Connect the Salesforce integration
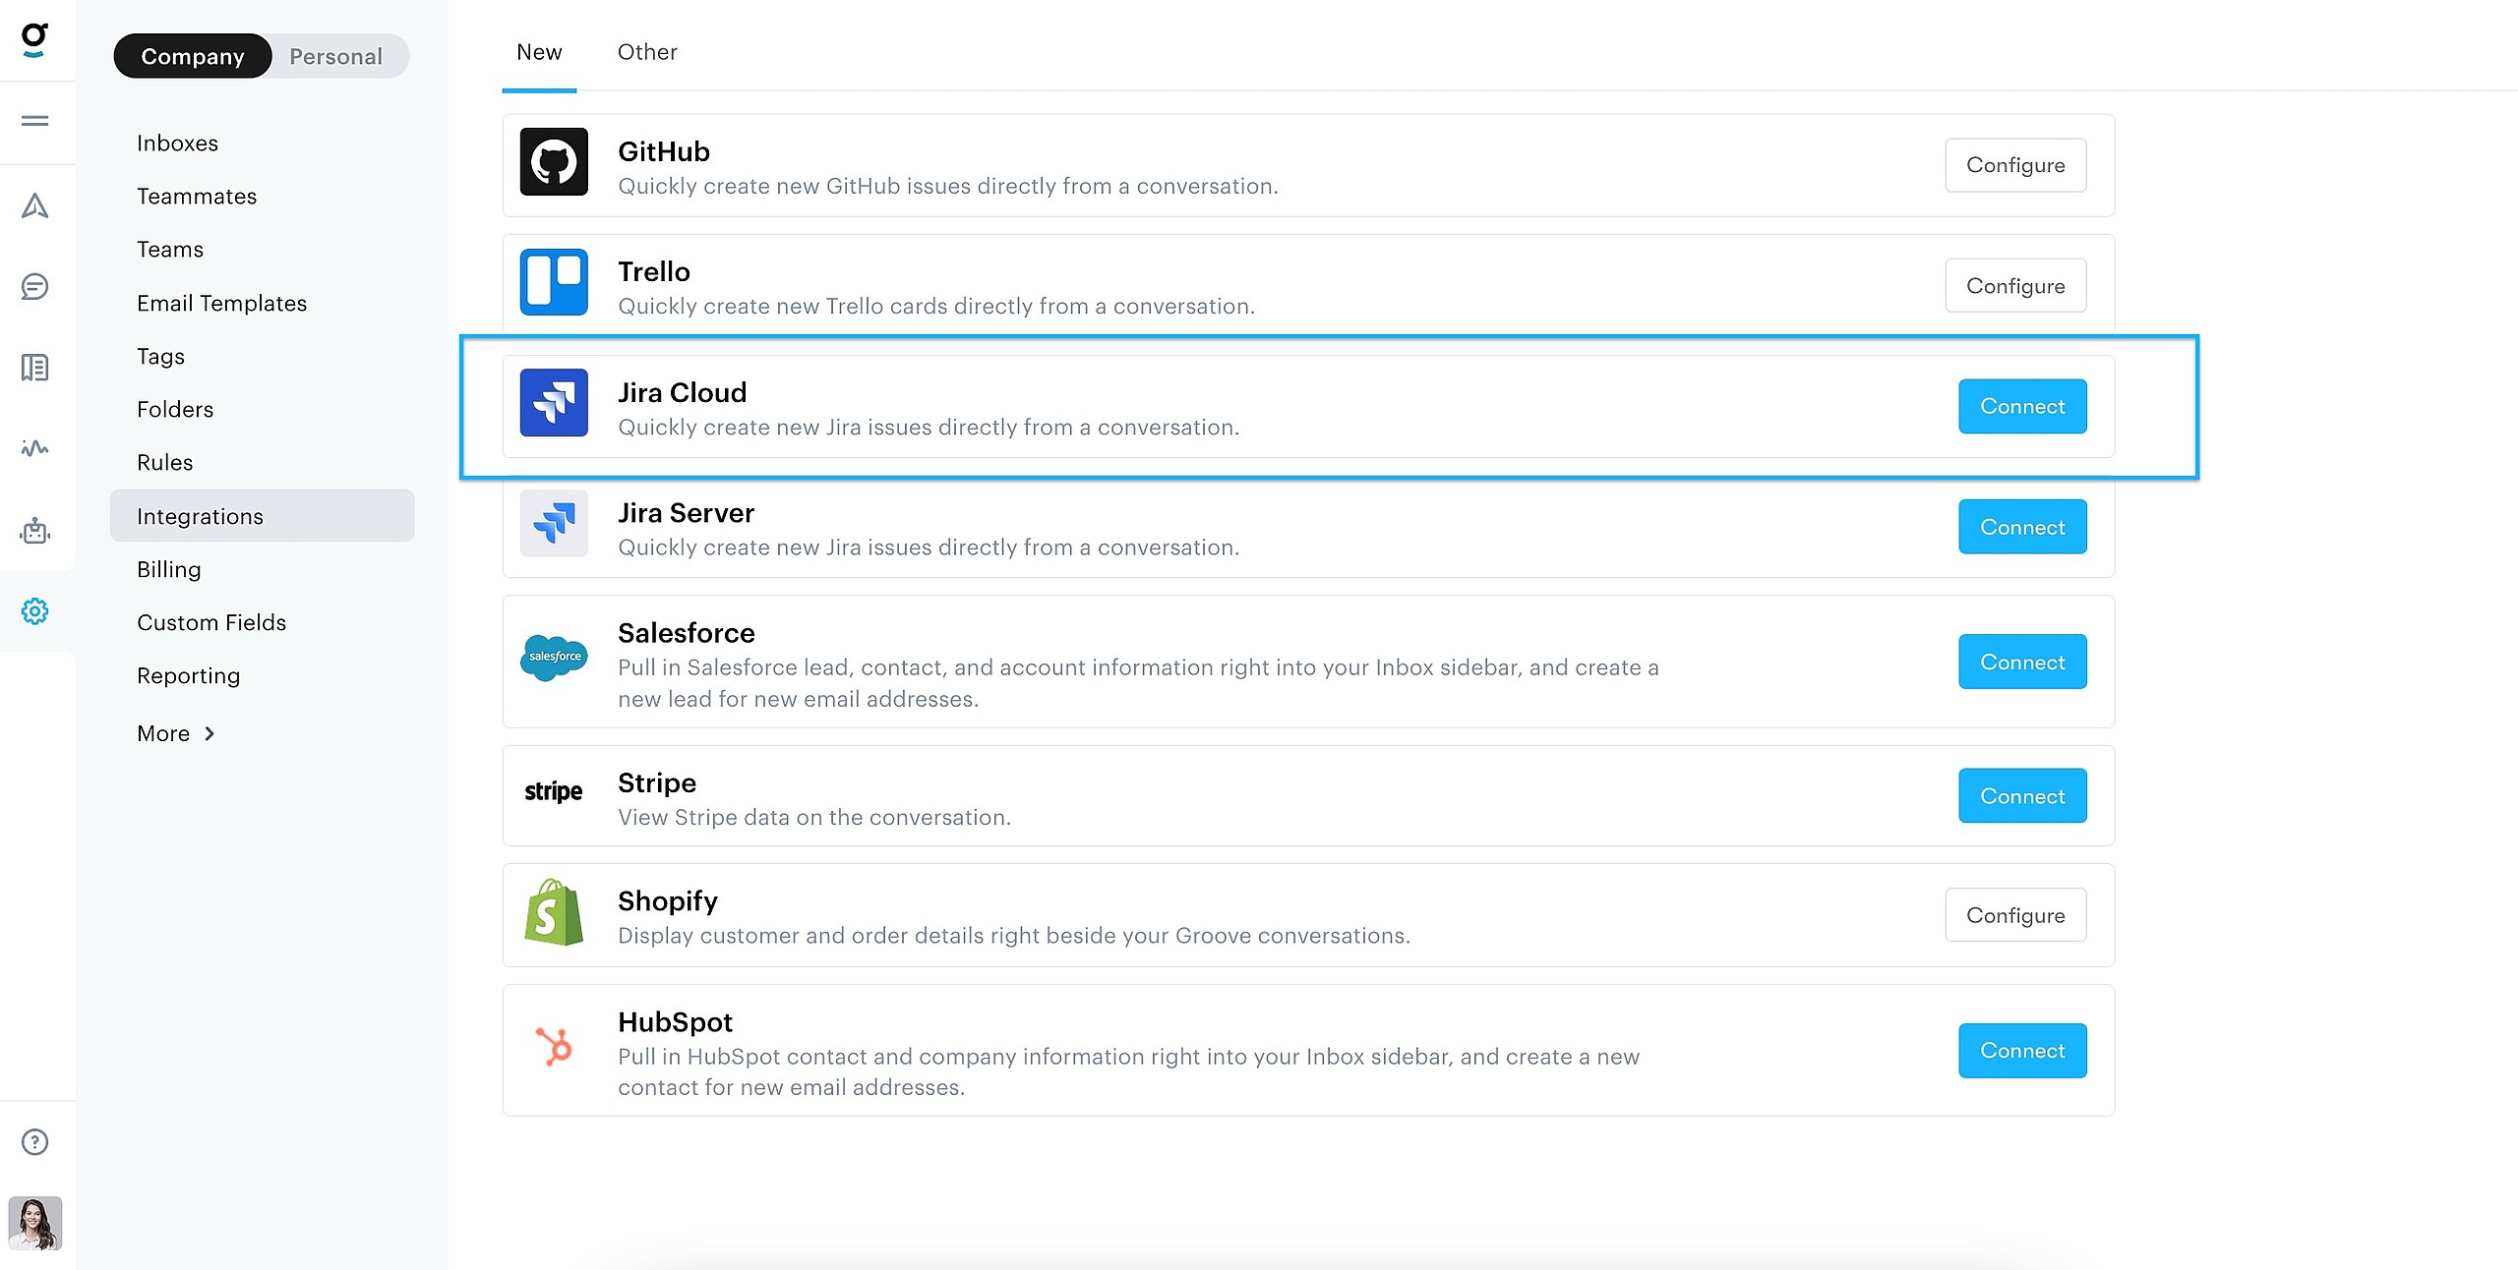 (x=2022, y=662)
